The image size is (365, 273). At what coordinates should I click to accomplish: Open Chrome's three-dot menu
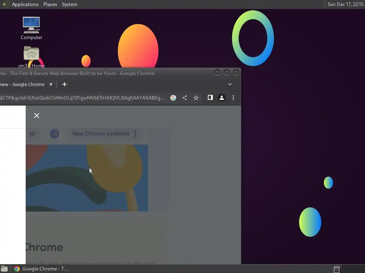coord(233,98)
